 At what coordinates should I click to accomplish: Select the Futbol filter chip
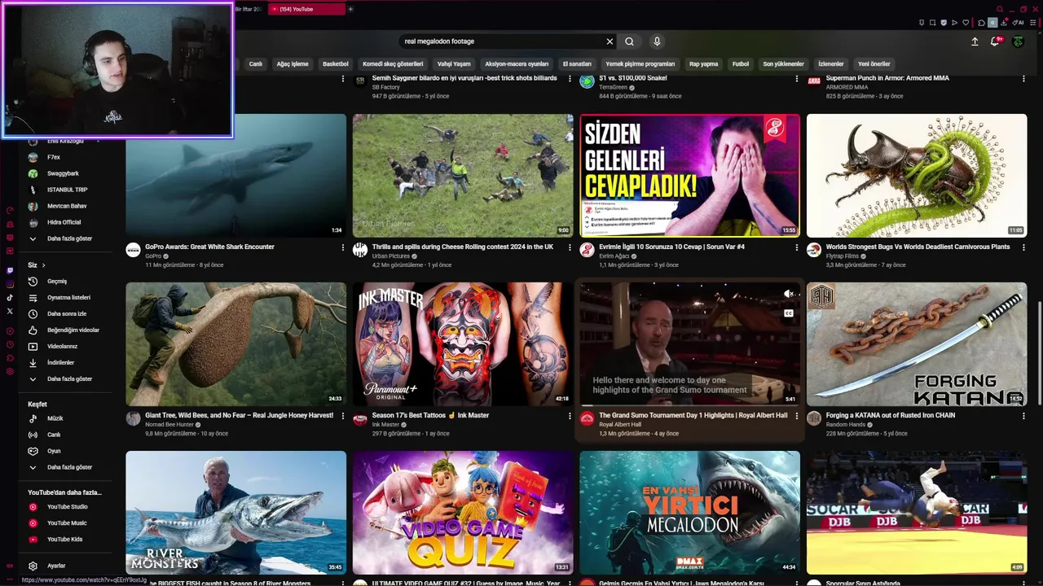741,63
